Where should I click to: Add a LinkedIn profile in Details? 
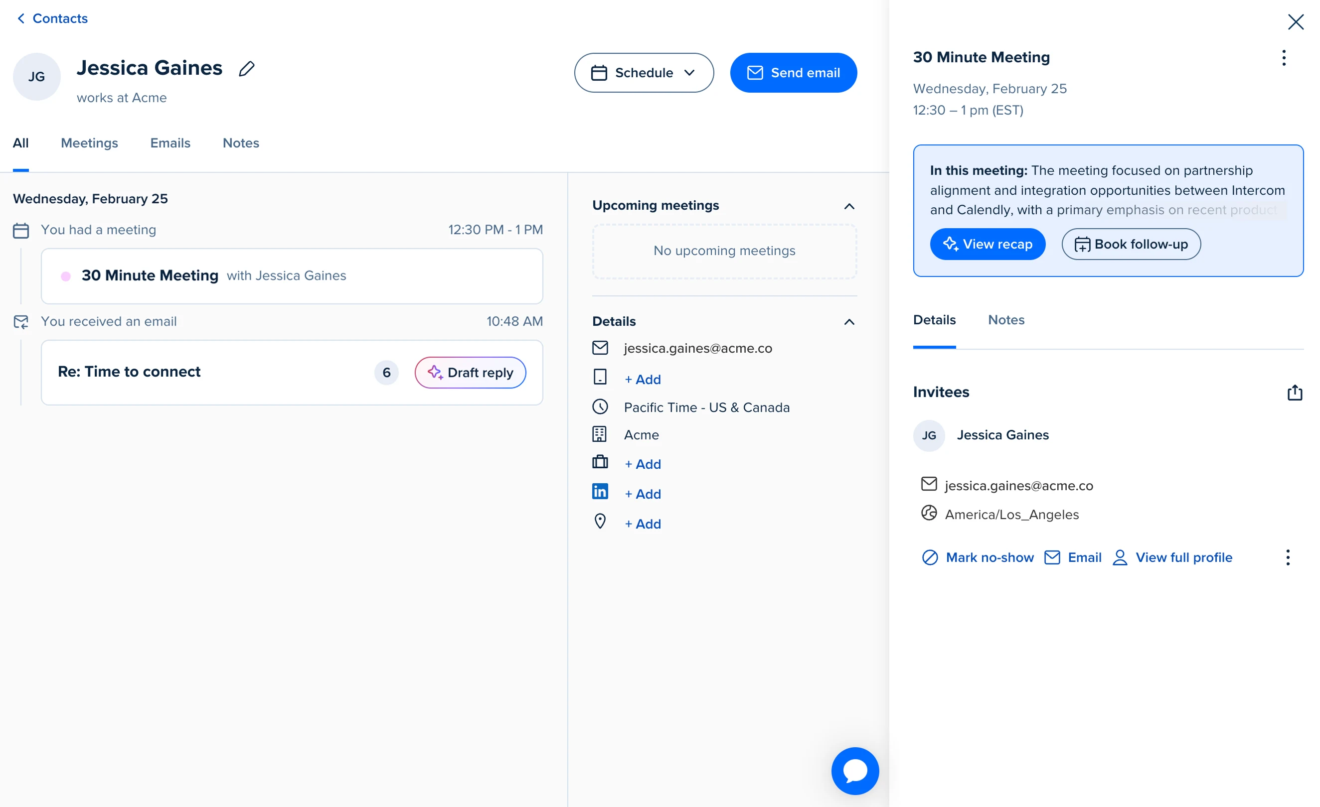click(643, 493)
